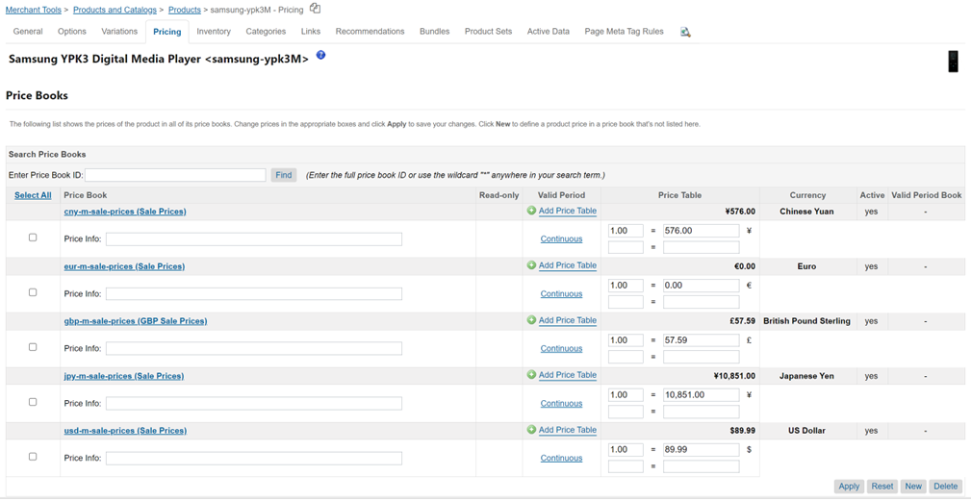Open the Variations tab
The image size is (971, 501).
tap(119, 32)
